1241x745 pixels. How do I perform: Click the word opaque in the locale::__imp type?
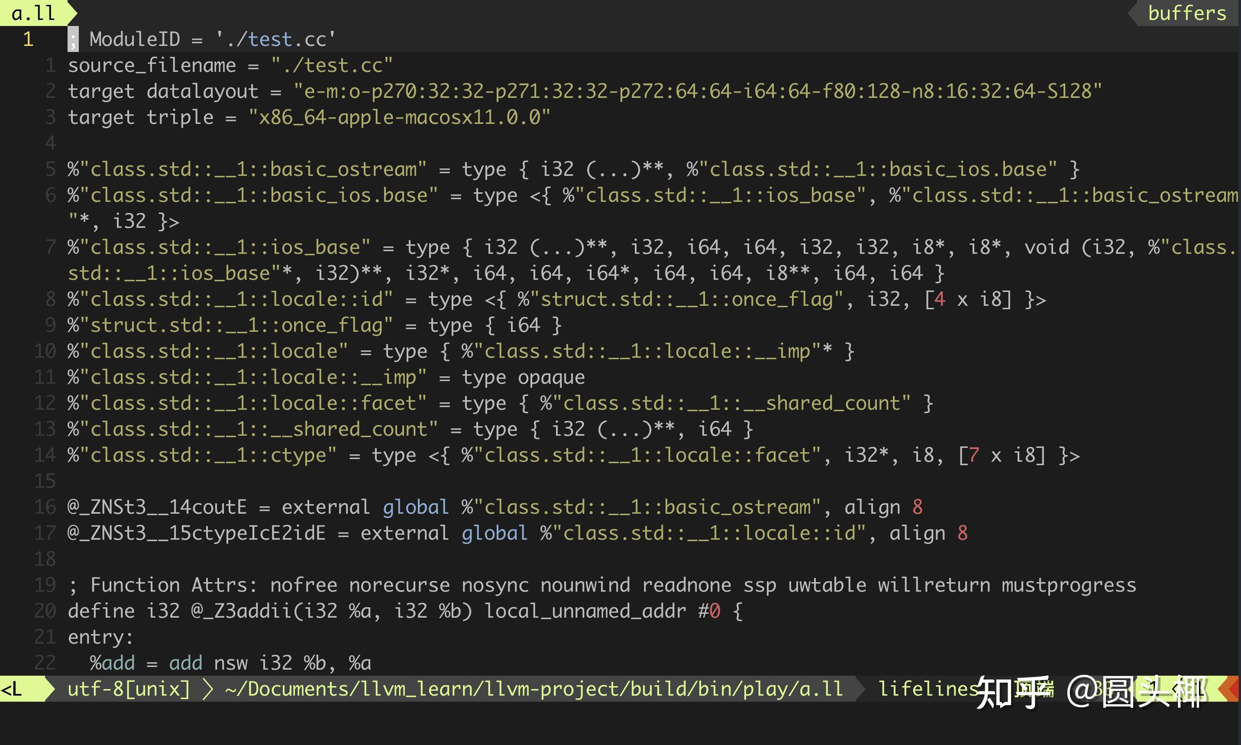coord(551,378)
